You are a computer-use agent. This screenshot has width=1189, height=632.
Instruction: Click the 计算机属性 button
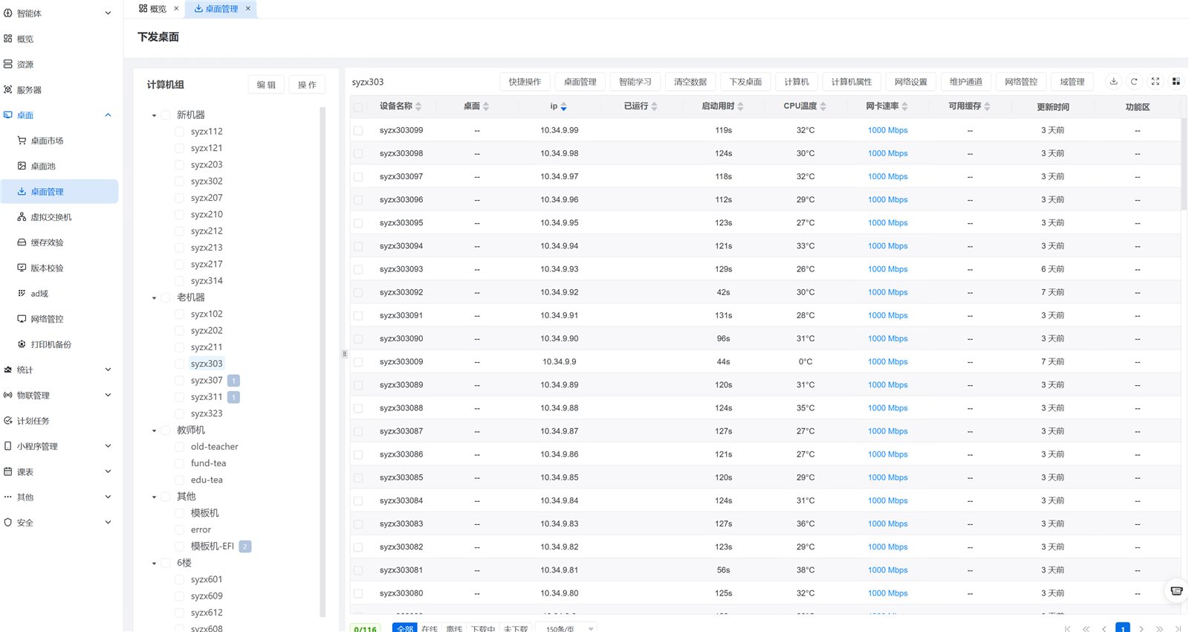[852, 82]
